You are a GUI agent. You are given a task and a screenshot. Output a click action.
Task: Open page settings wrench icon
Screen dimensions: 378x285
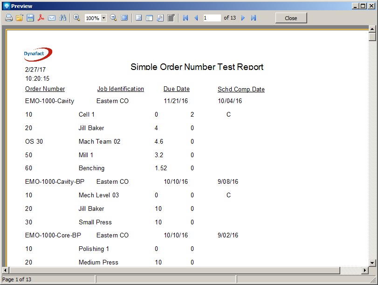[x=160, y=18]
